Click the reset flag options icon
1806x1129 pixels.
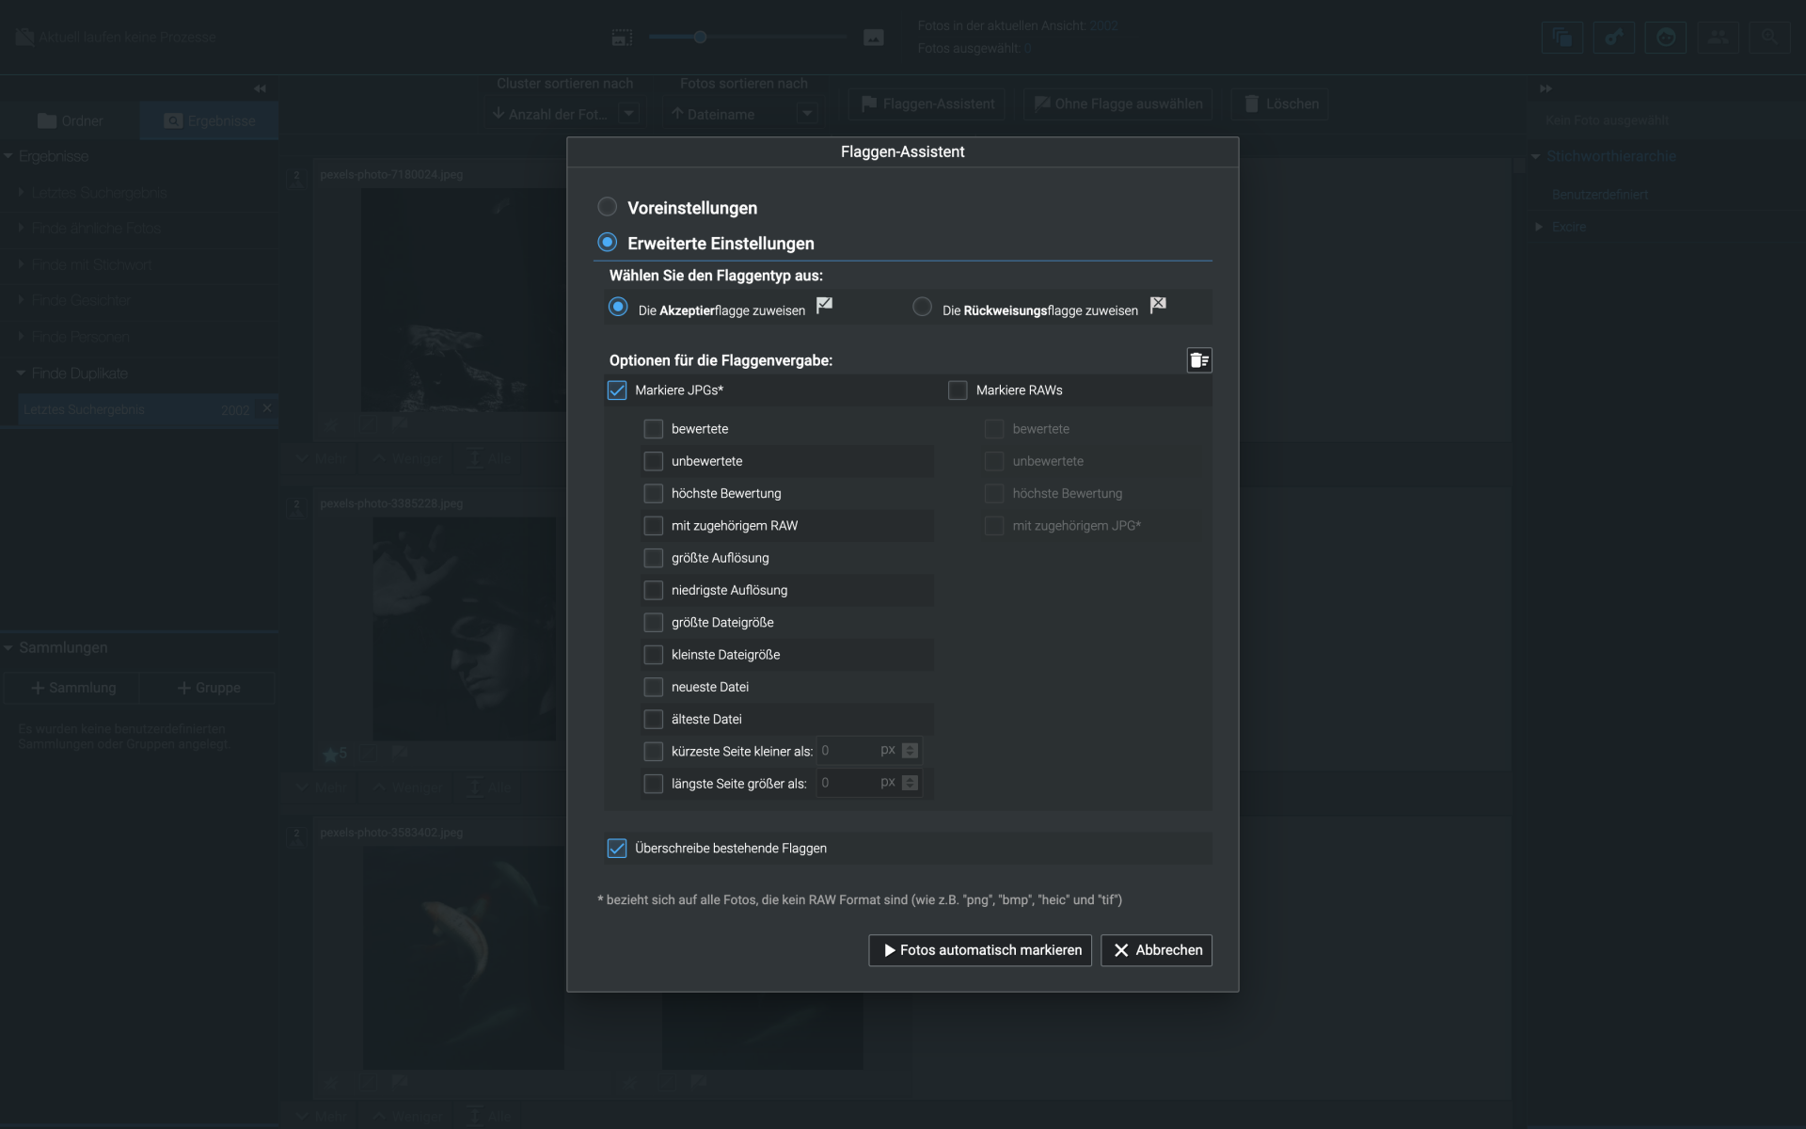[x=1199, y=360]
